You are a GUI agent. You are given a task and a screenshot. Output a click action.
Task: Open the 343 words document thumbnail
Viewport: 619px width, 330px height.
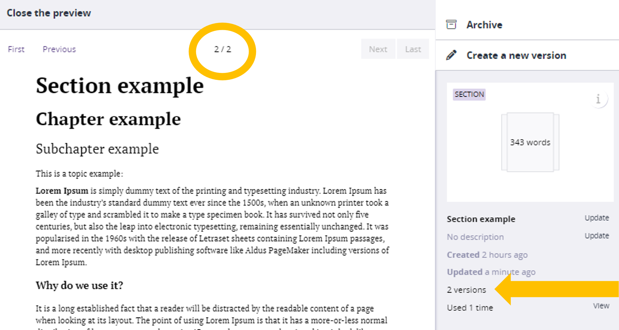point(530,142)
